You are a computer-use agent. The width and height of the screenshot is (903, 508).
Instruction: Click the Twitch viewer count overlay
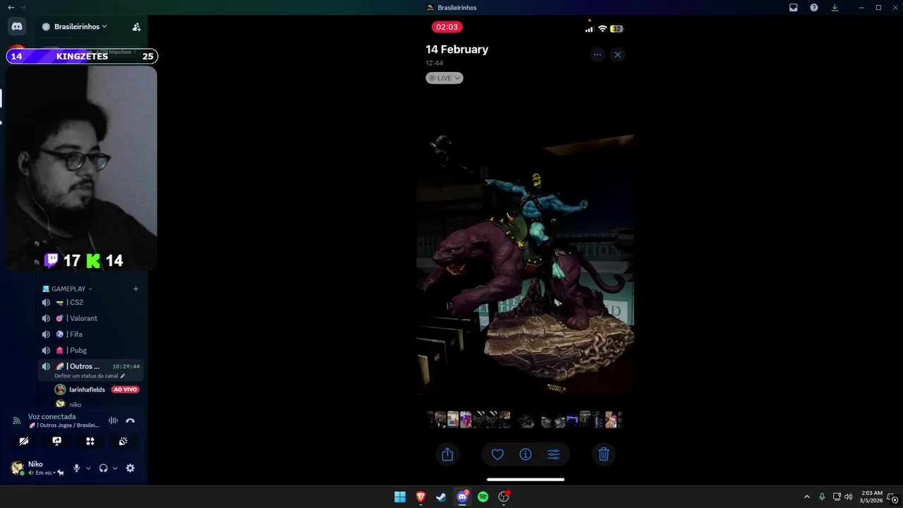coord(63,261)
